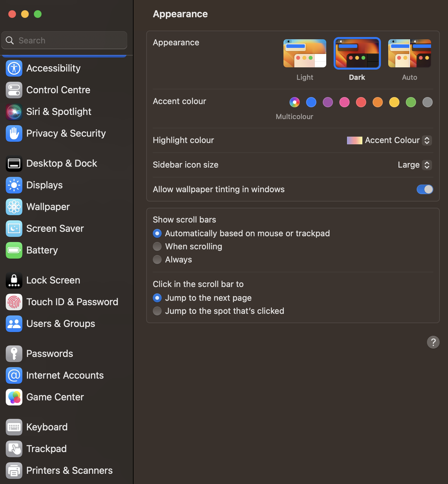The height and width of the screenshot is (484, 448).
Task: Select the Screen Saver icon
Action: [x=14, y=229]
